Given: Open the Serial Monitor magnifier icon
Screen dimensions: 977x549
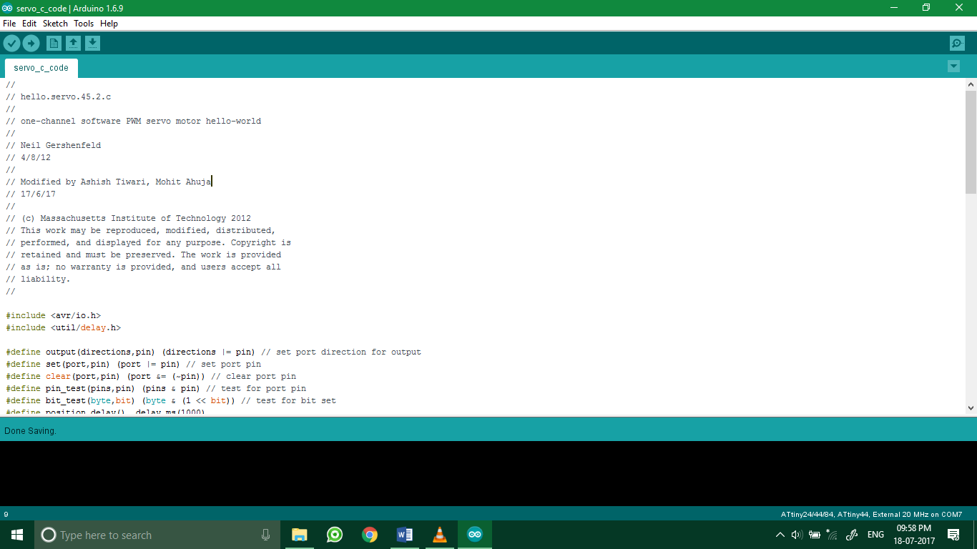Looking at the screenshot, I should pyautogui.click(x=957, y=44).
